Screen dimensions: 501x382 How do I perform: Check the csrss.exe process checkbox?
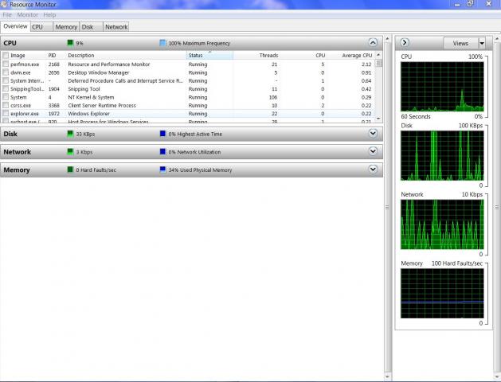pos(6,105)
